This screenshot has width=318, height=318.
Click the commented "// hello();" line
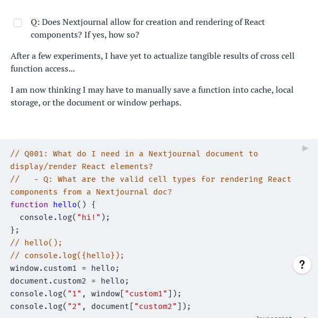click(x=36, y=243)
